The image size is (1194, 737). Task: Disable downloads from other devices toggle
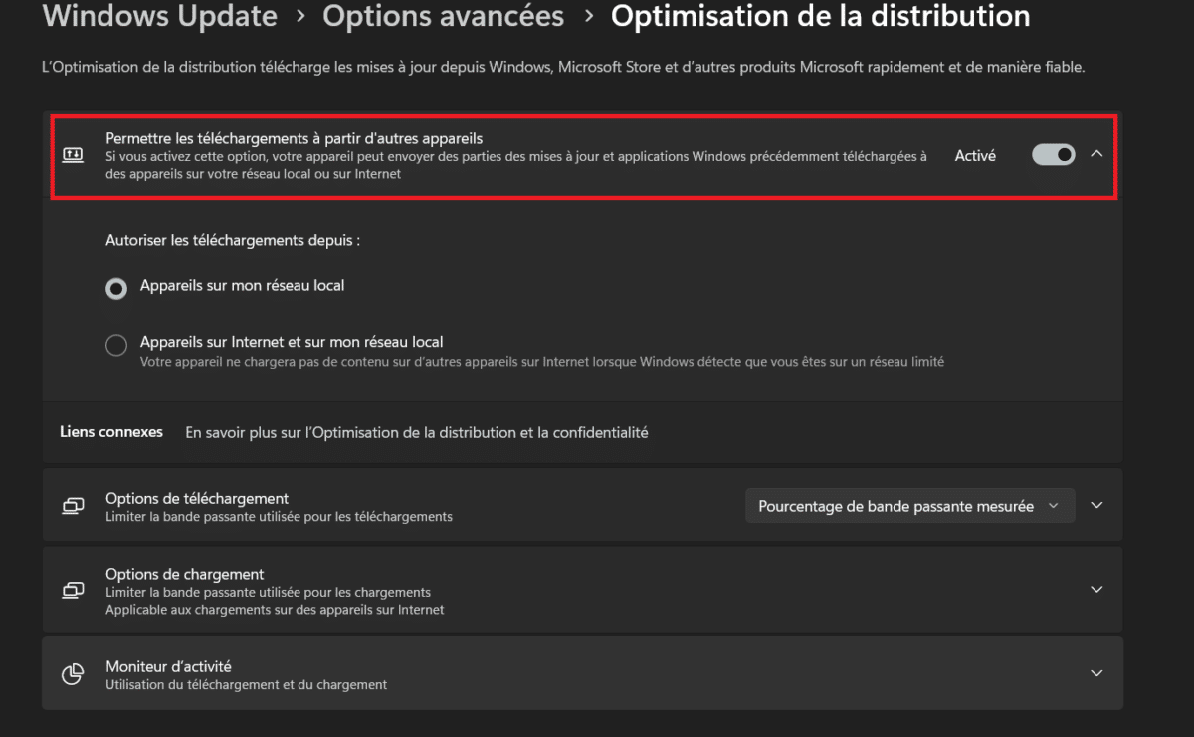tap(1053, 154)
